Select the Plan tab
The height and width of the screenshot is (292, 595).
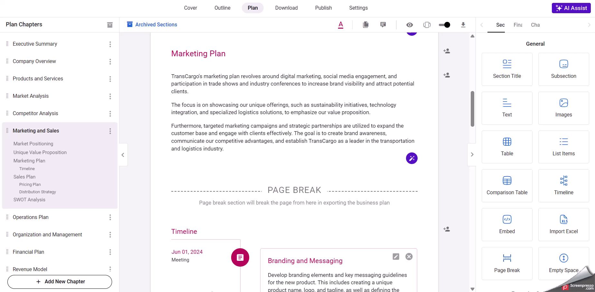[x=253, y=8]
